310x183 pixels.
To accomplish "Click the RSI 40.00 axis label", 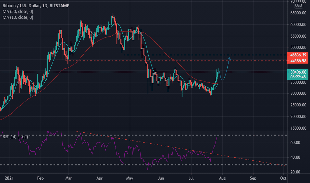I will (x=295, y=157).
